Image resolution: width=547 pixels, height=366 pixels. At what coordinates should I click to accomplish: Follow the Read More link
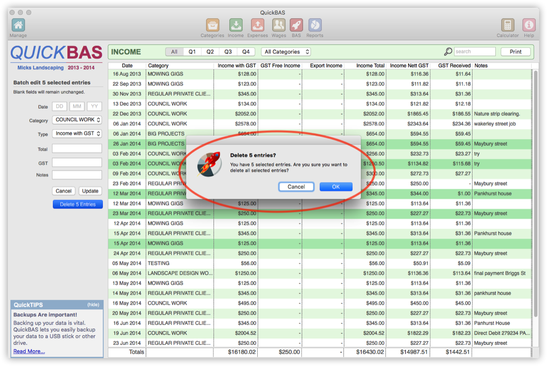(29, 351)
